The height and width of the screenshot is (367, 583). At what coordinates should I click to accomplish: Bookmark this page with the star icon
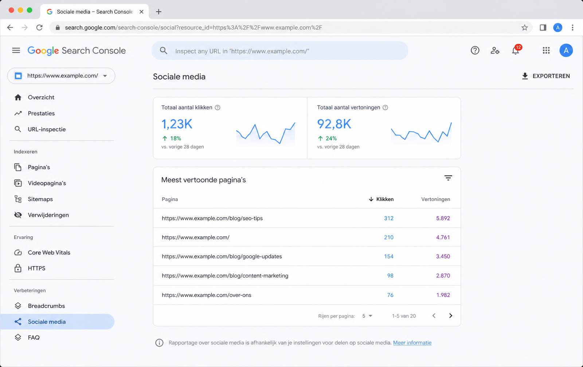point(524,28)
